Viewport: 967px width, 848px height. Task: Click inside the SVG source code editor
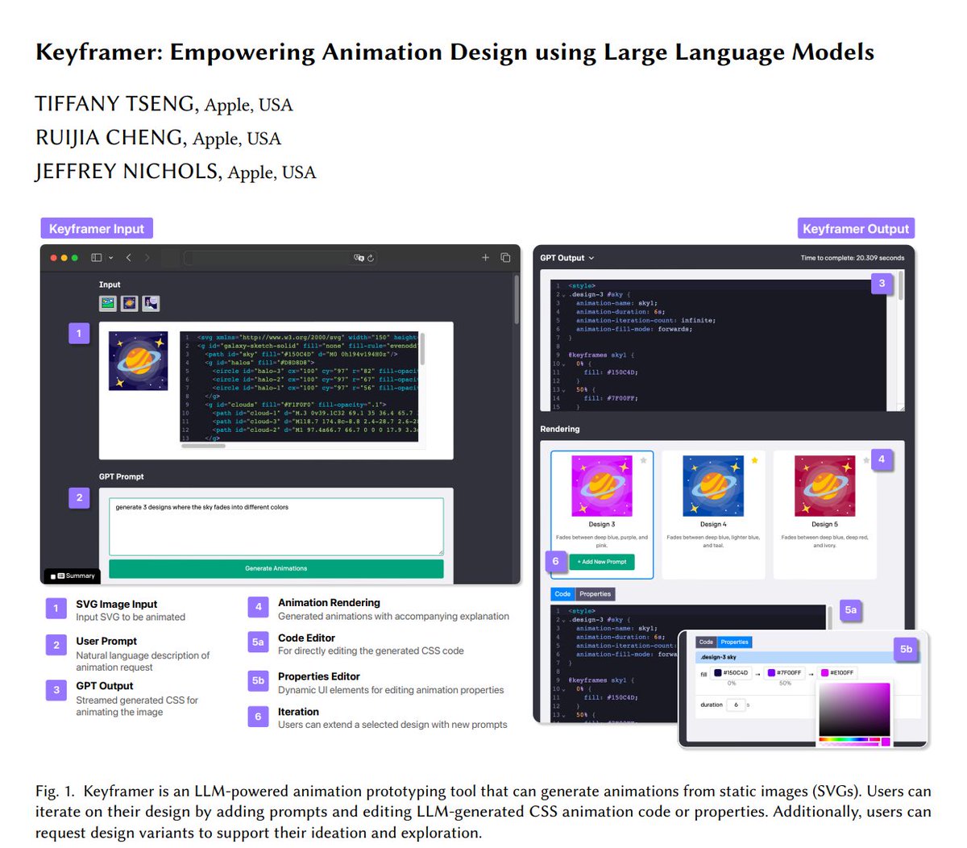299,385
